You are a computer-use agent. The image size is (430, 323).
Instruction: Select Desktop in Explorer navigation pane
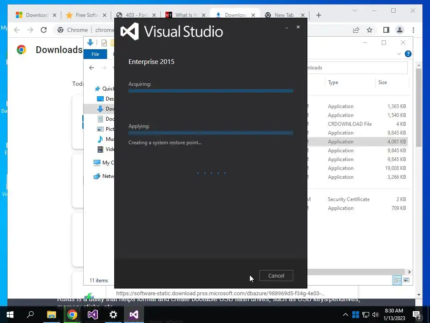[105, 98]
